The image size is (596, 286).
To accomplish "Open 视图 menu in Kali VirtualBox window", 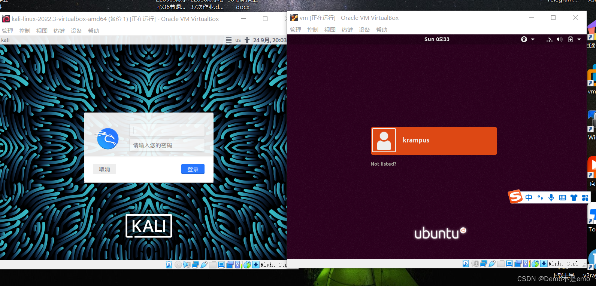I will click(42, 31).
